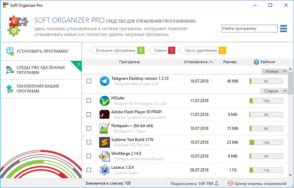The image size is (294, 188).
Task: Click Adobe Systems Incorporated publisher text
Action: pyautogui.click(x=140, y=117)
